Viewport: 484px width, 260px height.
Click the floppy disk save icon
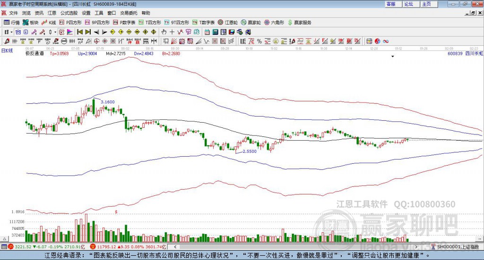point(232,32)
